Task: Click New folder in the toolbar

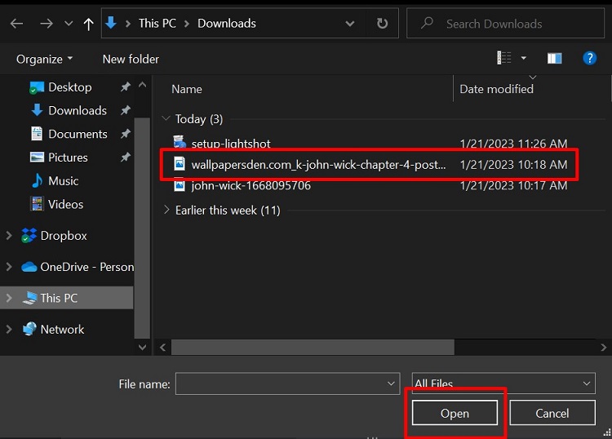Action: click(131, 59)
